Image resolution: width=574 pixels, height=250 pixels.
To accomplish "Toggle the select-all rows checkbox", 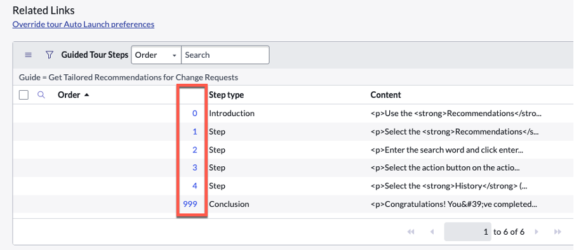I will [23, 95].
